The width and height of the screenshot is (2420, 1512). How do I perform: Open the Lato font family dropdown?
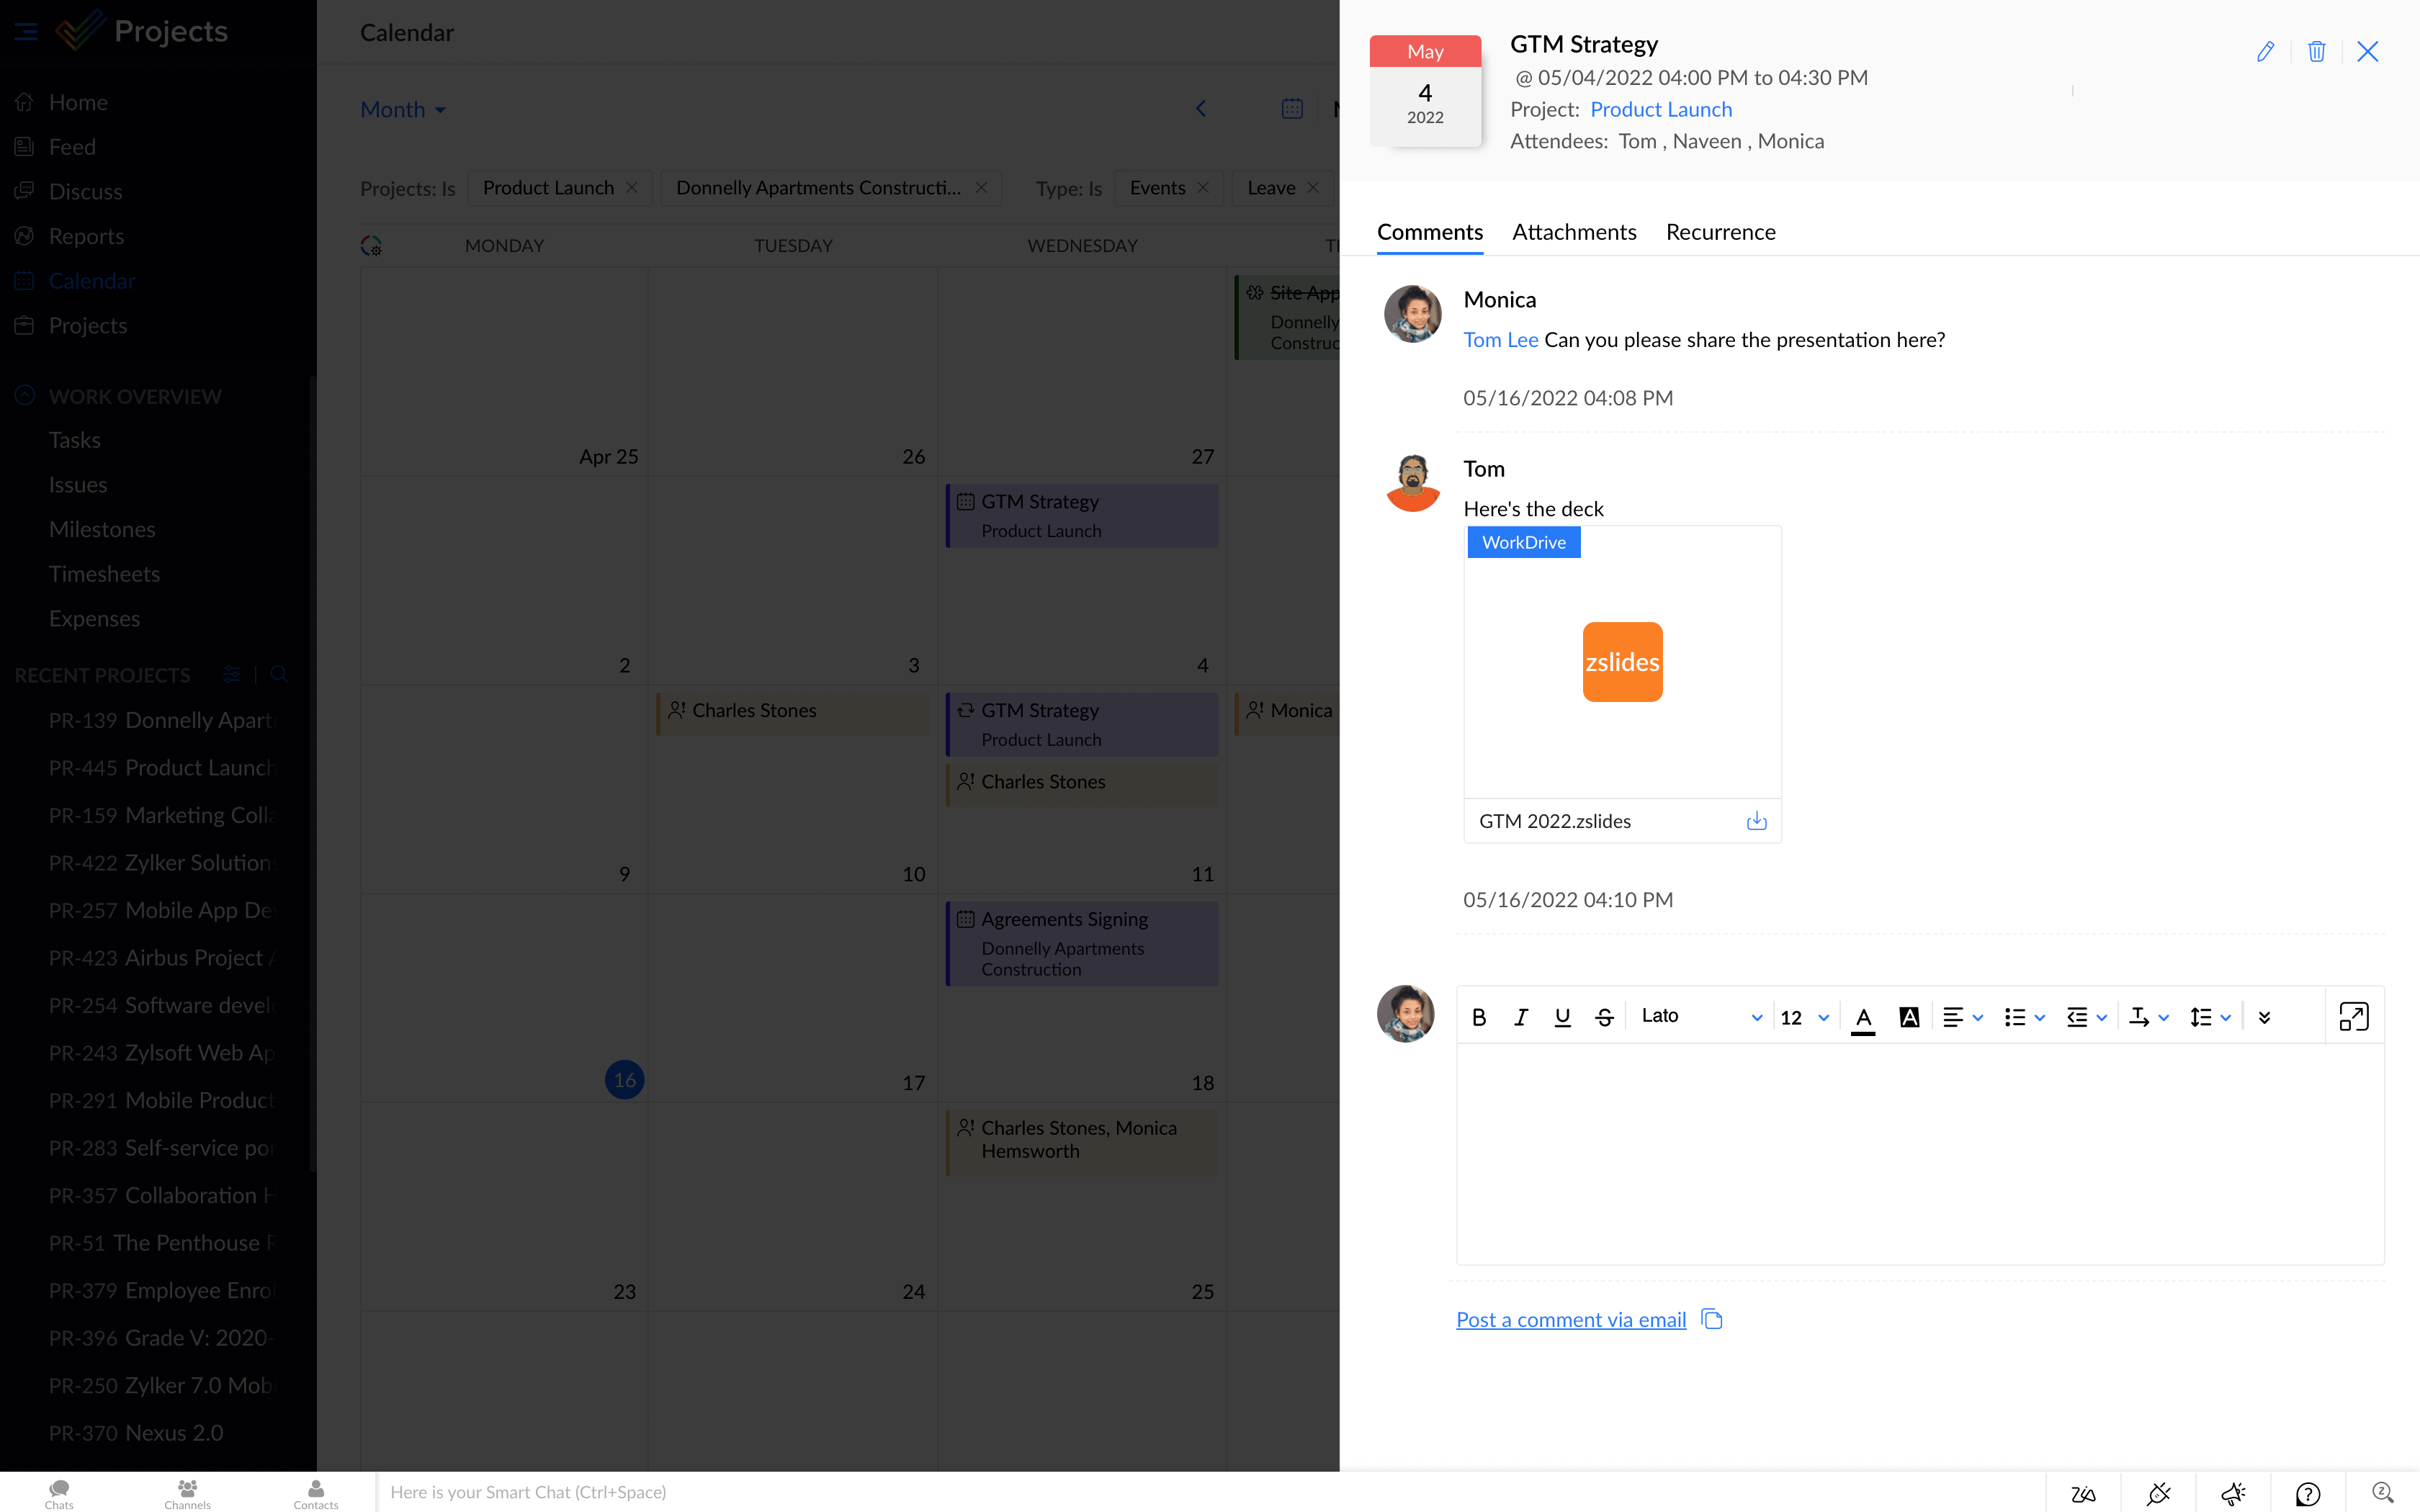point(1700,1017)
